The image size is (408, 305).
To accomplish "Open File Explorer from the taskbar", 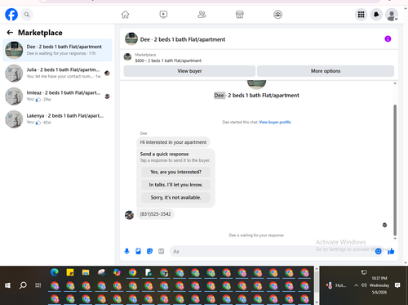I will (86, 272).
